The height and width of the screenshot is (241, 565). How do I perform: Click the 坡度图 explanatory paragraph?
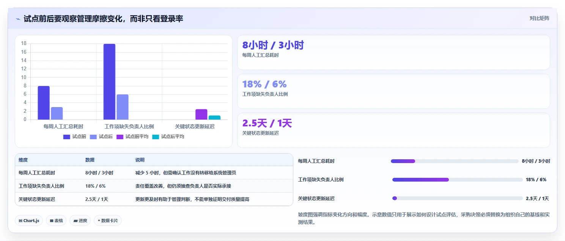[x=424, y=218]
